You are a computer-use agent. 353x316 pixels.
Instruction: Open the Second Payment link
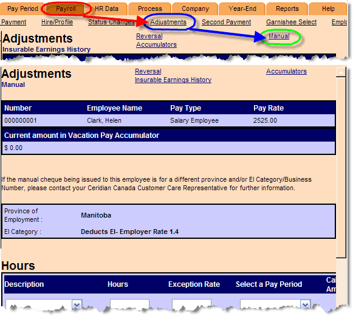point(226,22)
